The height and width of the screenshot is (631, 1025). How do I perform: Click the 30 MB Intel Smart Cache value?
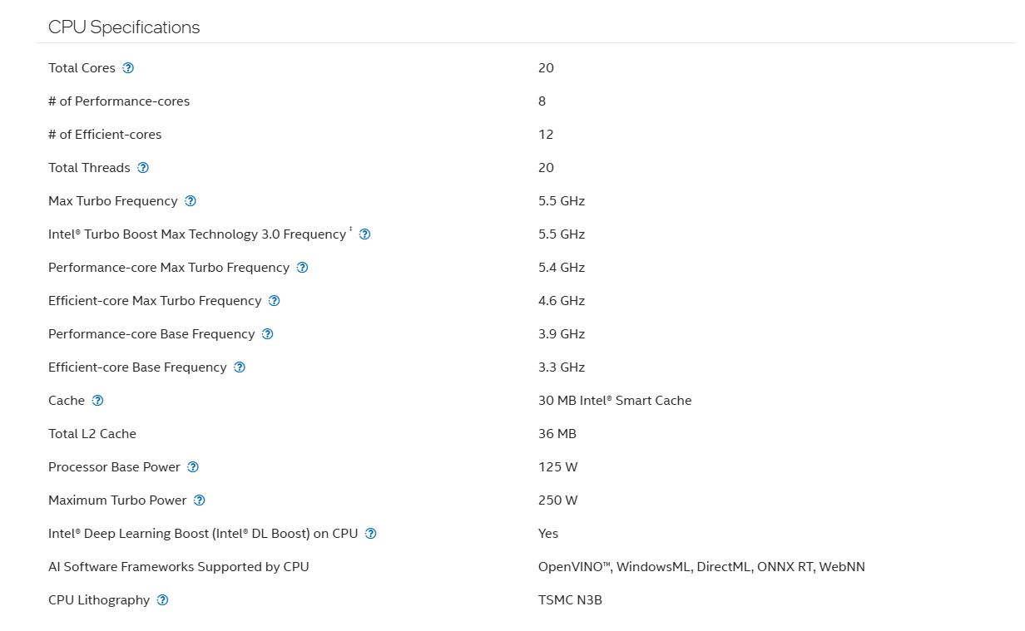tap(615, 400)
